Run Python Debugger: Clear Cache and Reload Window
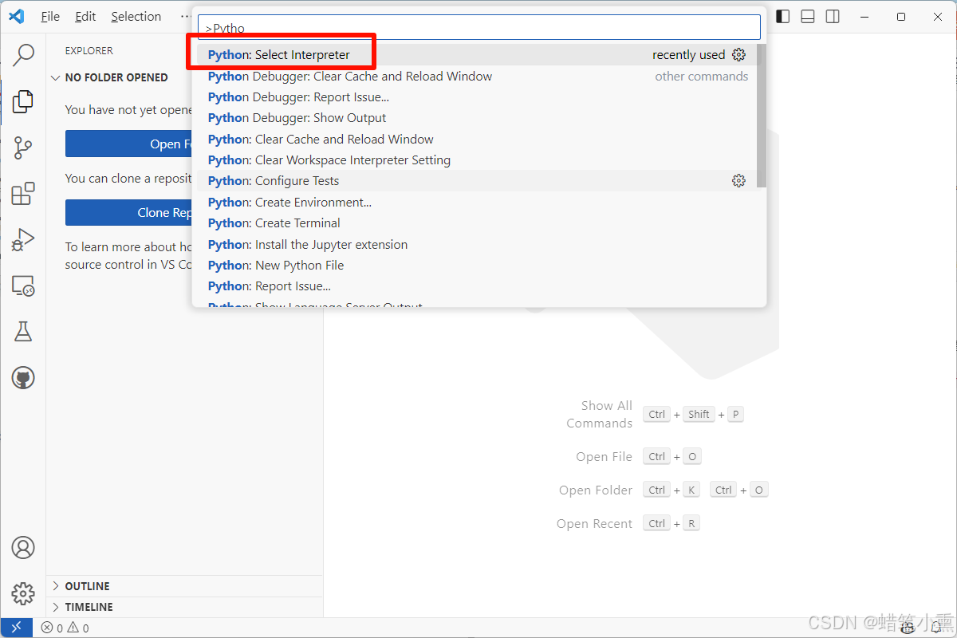 [x=476, y=77]
